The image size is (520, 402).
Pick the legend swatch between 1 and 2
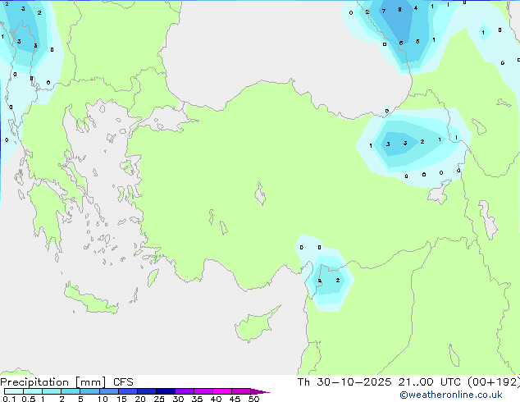click(52, 391)
